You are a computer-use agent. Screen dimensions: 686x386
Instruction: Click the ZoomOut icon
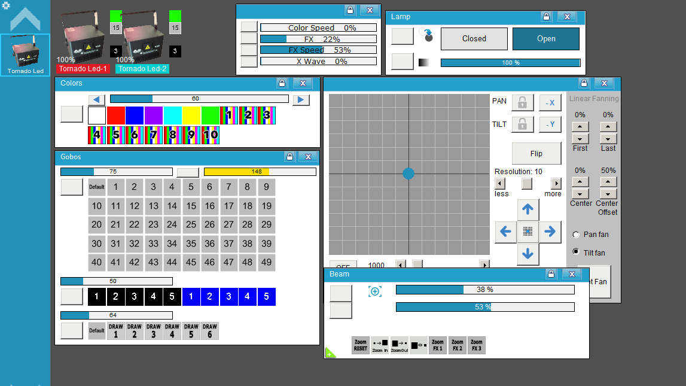[x=399, y=345]
